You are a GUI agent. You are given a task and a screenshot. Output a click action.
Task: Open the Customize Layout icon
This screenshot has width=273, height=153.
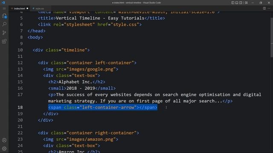click(246, 3)
